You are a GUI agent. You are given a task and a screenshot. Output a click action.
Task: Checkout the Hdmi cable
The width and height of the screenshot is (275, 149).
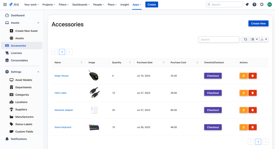213,93
